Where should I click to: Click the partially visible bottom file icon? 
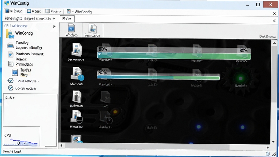[76, 139]
